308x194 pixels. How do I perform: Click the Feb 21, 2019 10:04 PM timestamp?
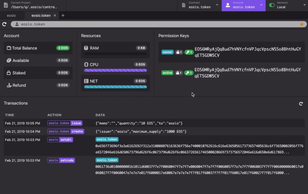[x=23, y=131]
